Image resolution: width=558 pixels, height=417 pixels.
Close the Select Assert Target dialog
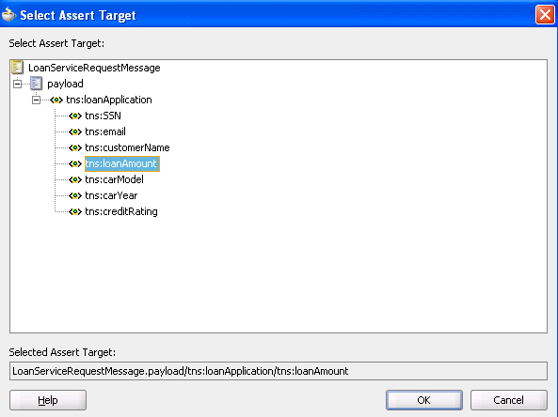[545, 15]
